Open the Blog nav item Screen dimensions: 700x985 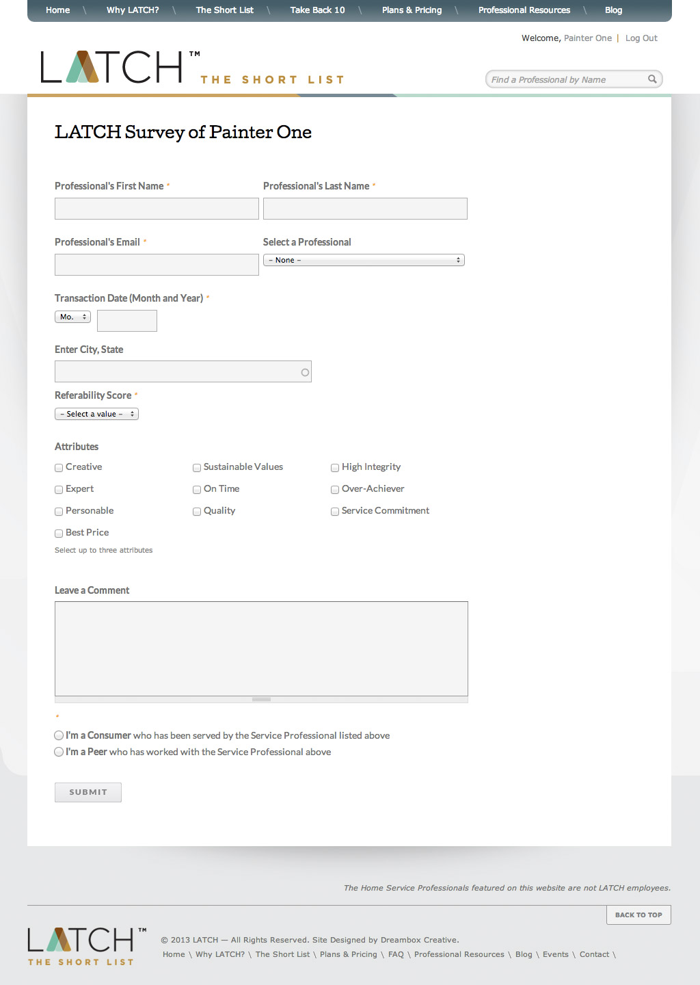pos(613,10)
